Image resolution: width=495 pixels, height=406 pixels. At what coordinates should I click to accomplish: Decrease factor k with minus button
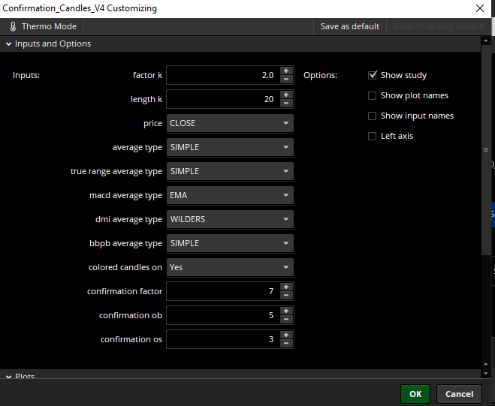pos(286,79)
